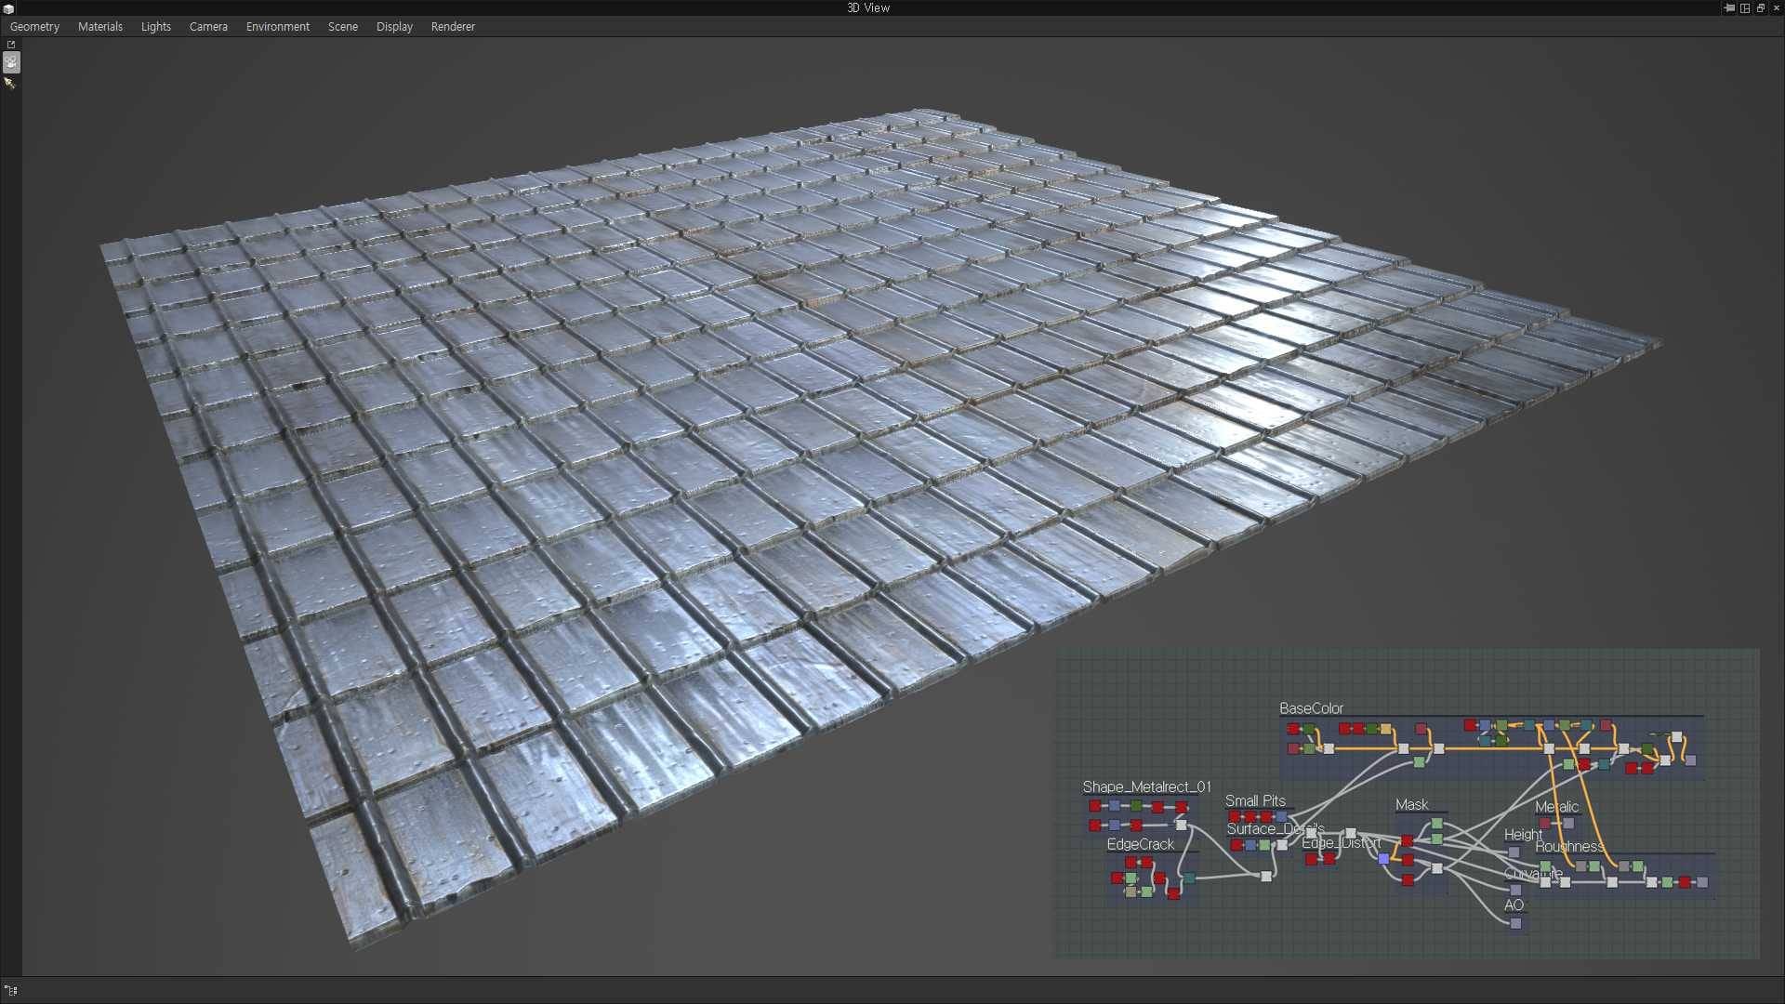Click the split layout icon in title bar

click(1745, 7)
